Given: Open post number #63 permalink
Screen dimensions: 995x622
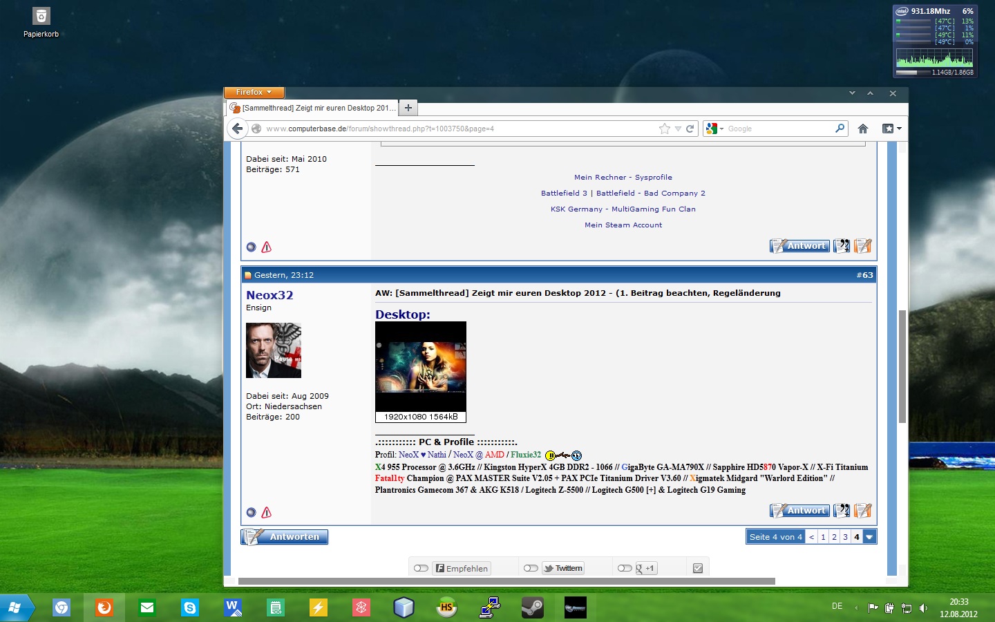Looking at the screenshot, I should point(865,275).
